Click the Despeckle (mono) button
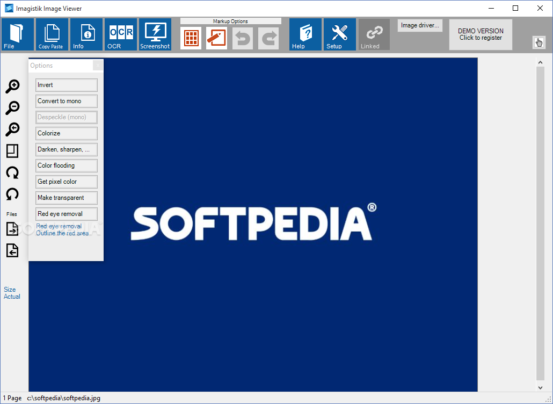The height and width of the screenshot is (404, 553). 66,117
